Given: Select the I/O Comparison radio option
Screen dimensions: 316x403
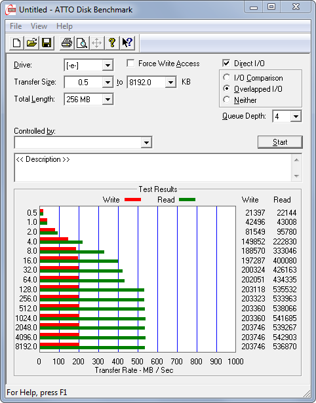Looking at the screenshot, I should click(227, 77).
